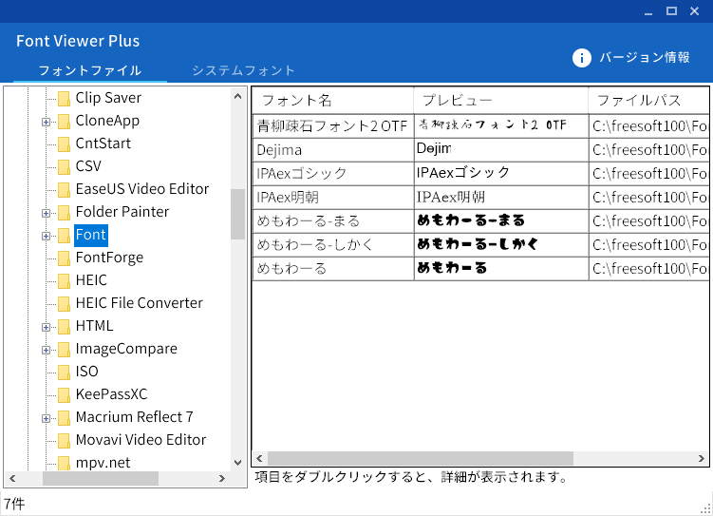Click the KeePassXC folder icon
The height and width of the screenshot is (516, 713).
pyautogui.click(x=64, y=394)
